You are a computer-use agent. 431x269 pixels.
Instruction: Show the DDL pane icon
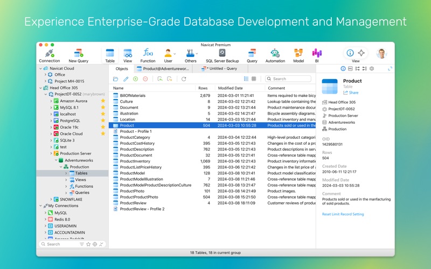pos(350,69)
